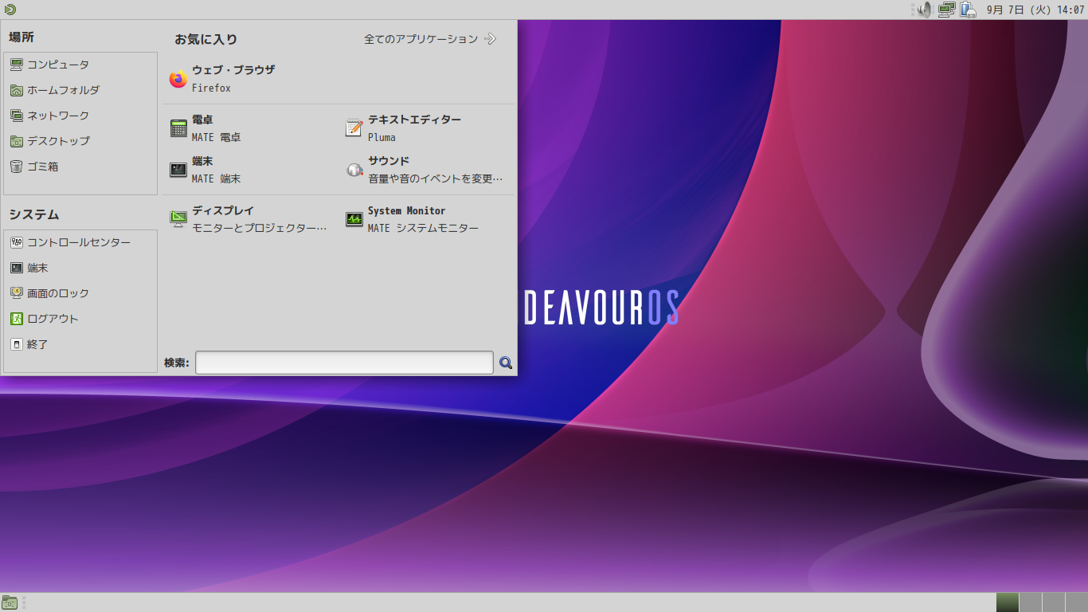The width and height of the screenshot is (1088, 612).
Task: Choose 画面のロック to lock screen
Action: pyautogui.click(x=80, y=293)
